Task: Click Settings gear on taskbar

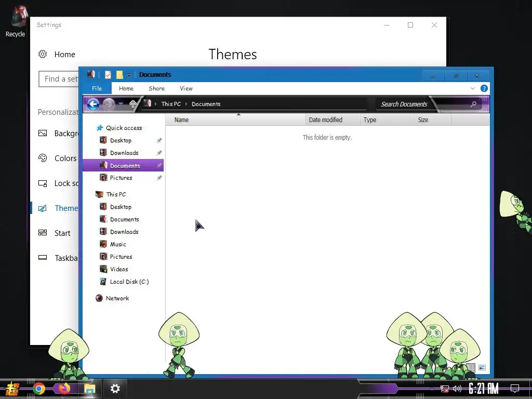Action: click(x=115, y=389)
